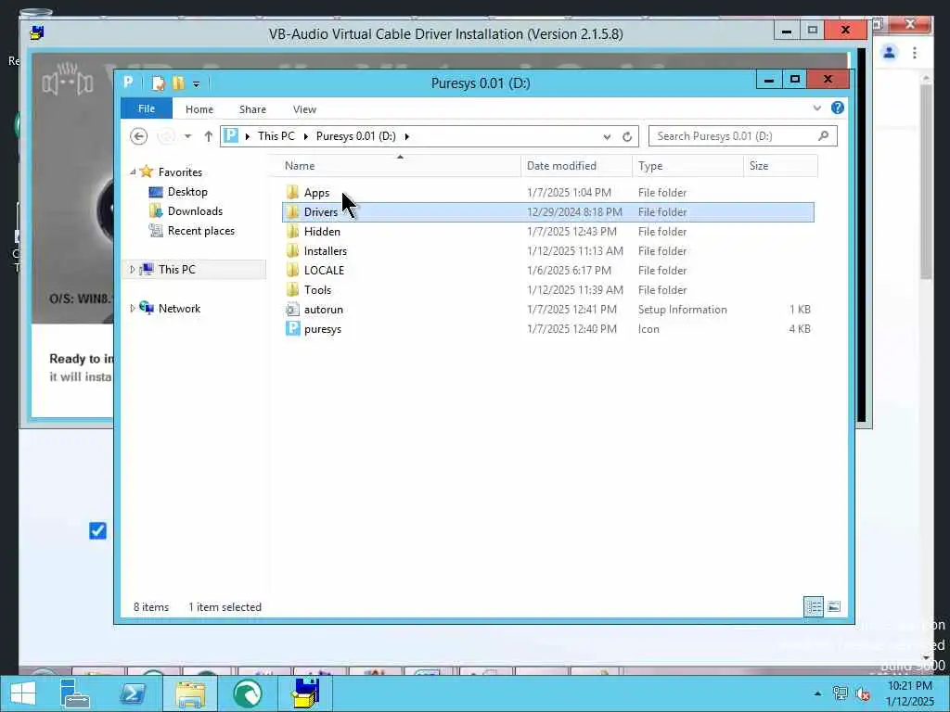
Task: Collapse the Favorites tree node
Action: (x=133, y=172)
